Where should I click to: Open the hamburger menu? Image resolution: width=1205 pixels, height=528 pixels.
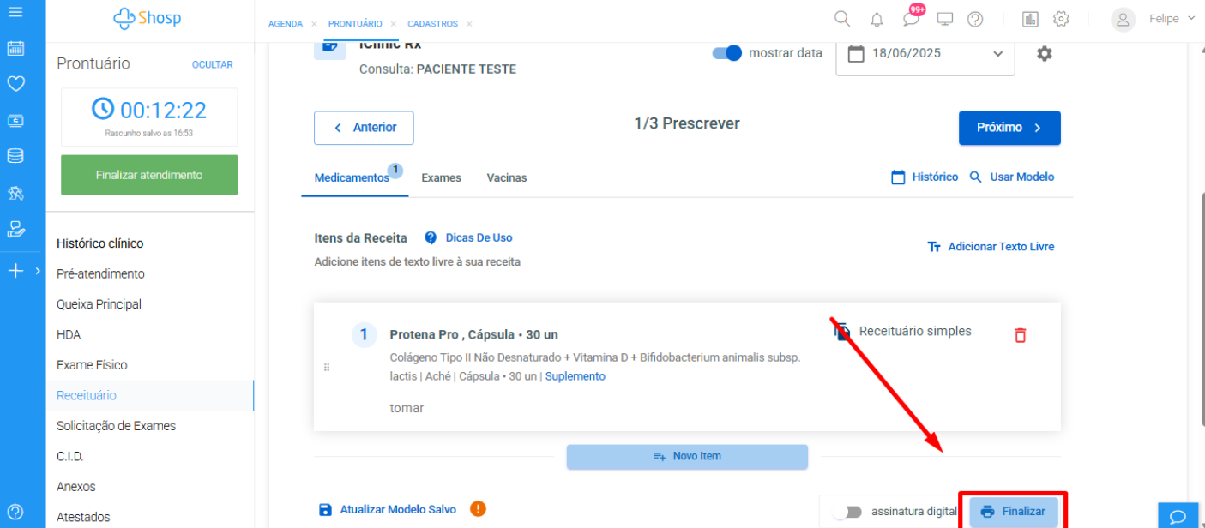pos(15,12)
